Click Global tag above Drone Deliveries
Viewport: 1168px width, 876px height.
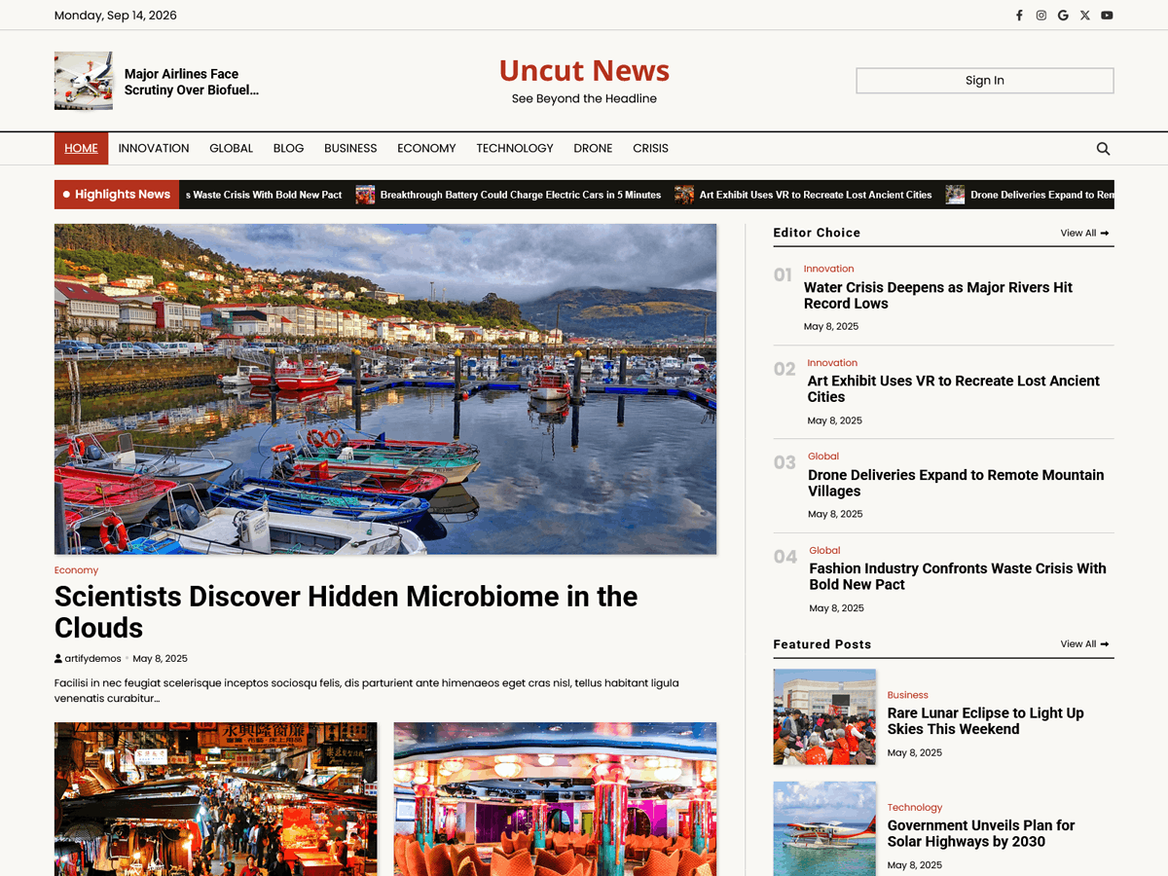tap(823, 456)
